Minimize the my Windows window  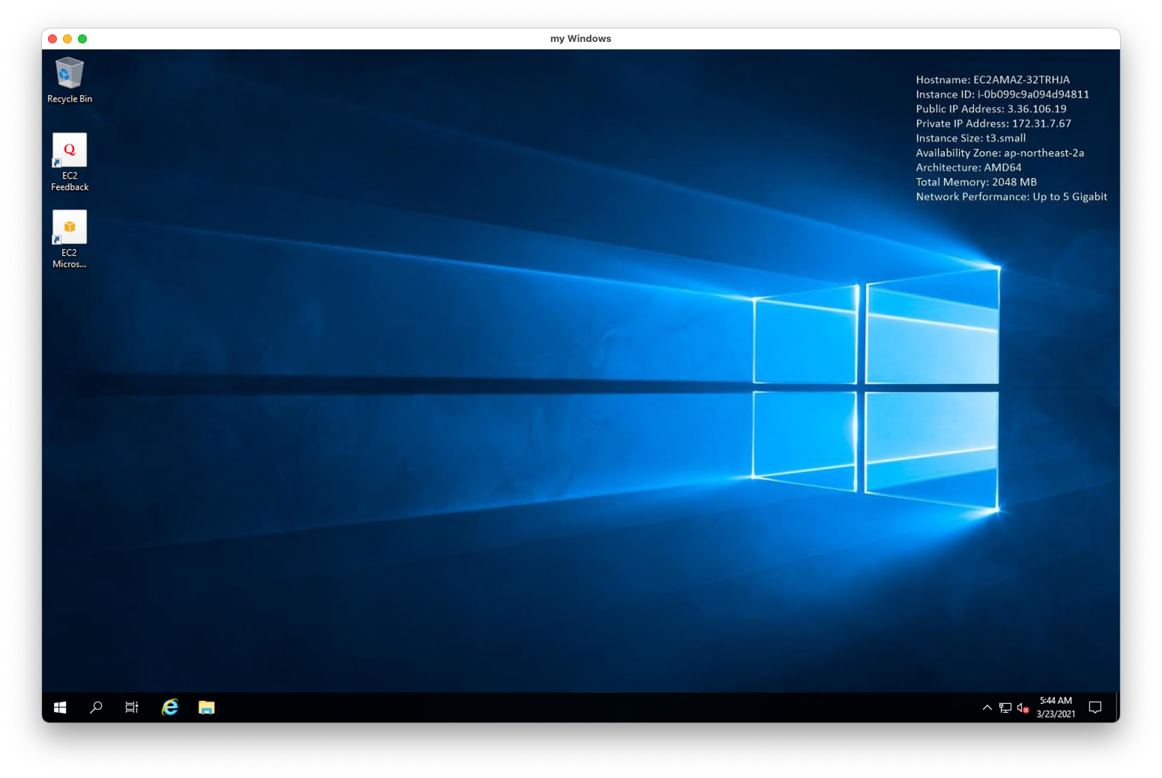point(67,39)
